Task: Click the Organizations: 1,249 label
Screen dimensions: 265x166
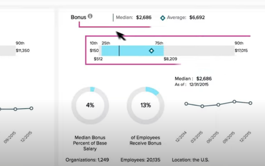Action: (87, 160)
